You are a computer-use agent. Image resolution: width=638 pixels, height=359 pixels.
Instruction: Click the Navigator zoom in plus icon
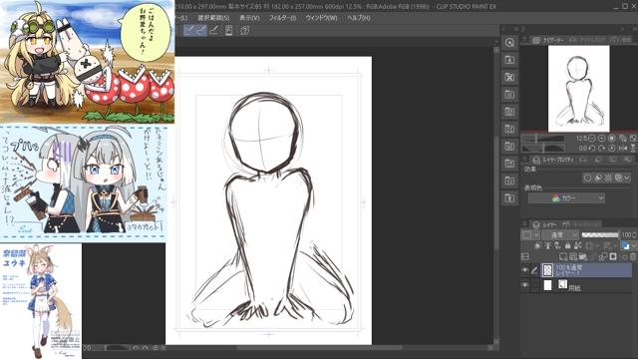click(x=602, y=139)
